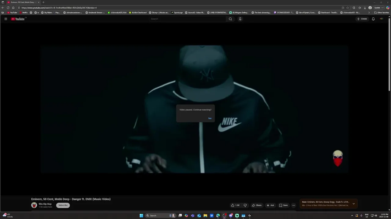Open File Explorer from the taskbar
391x219 pixels.
(205, 216)
